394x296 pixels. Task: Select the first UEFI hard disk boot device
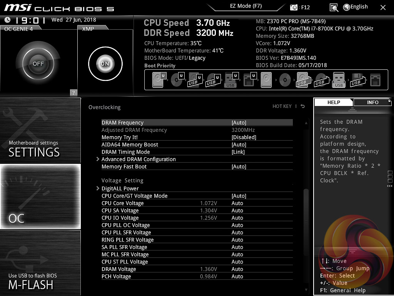click(159, 80)
